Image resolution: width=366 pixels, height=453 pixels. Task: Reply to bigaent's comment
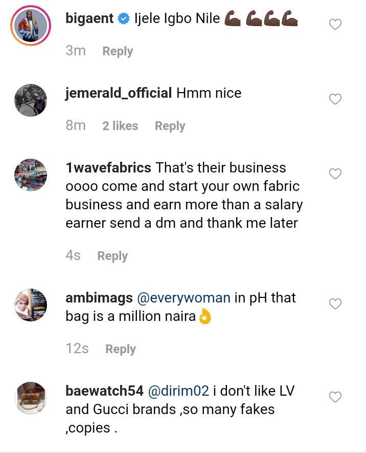pyautogui.click(x=118, y=51)
